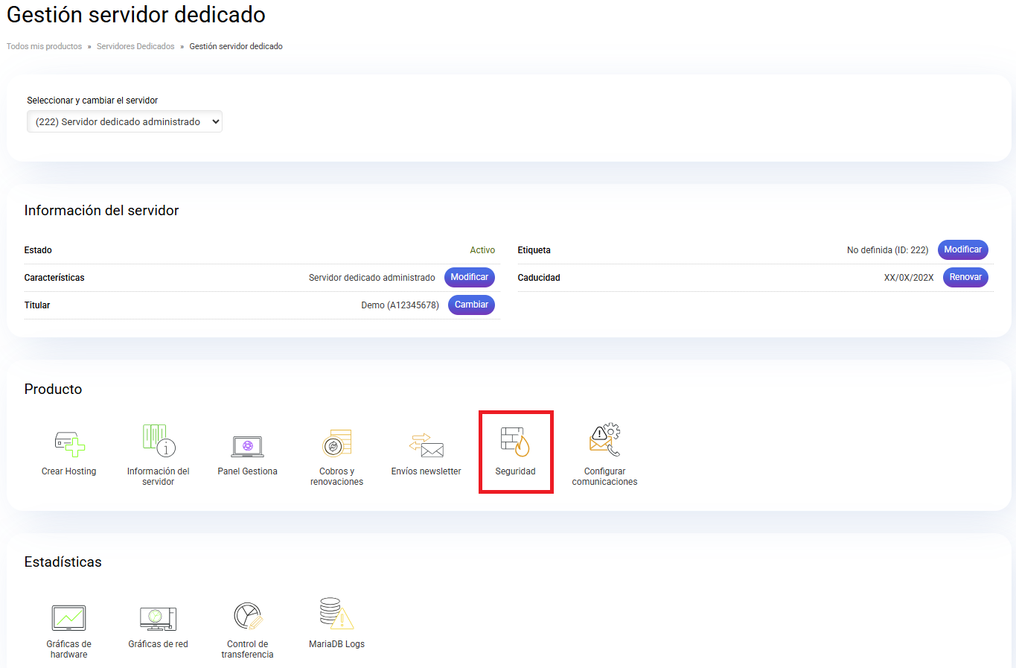Open Información del servidor icon

coord(158,440)
